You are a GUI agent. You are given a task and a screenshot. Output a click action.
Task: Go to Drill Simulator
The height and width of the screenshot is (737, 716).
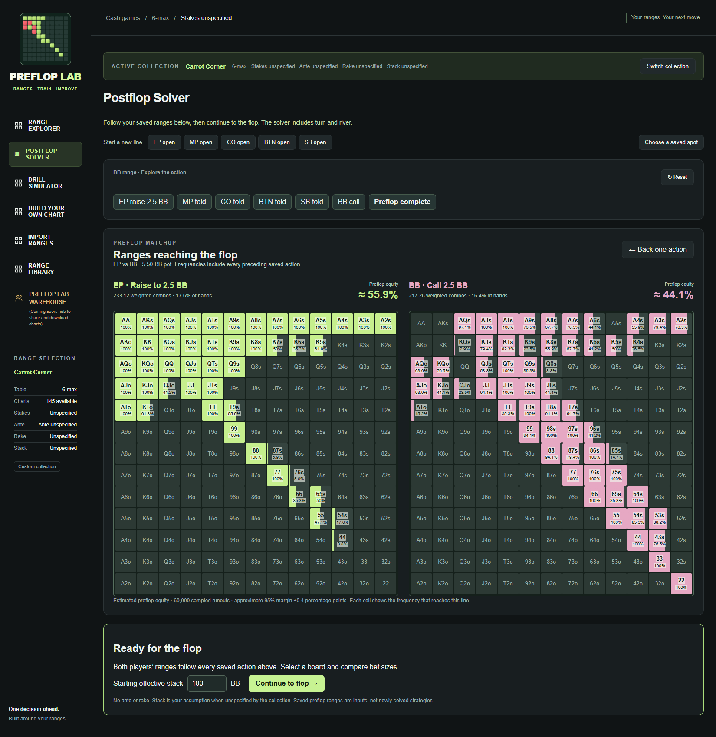[45, 183]
